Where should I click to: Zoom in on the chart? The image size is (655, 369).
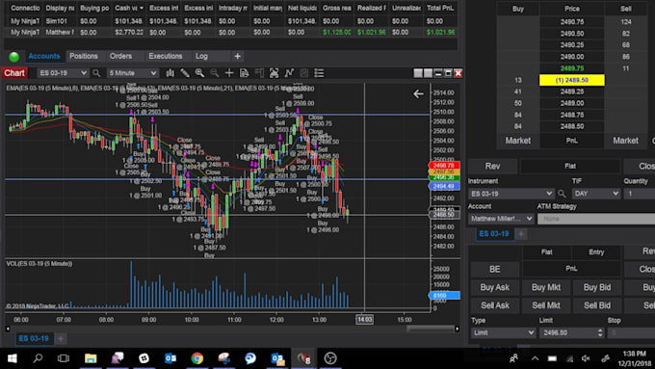point(199,73)
